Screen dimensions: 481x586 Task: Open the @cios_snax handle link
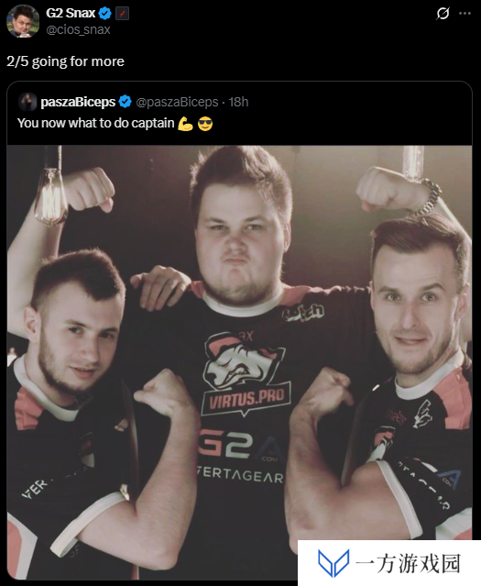[x=78, y=29]
